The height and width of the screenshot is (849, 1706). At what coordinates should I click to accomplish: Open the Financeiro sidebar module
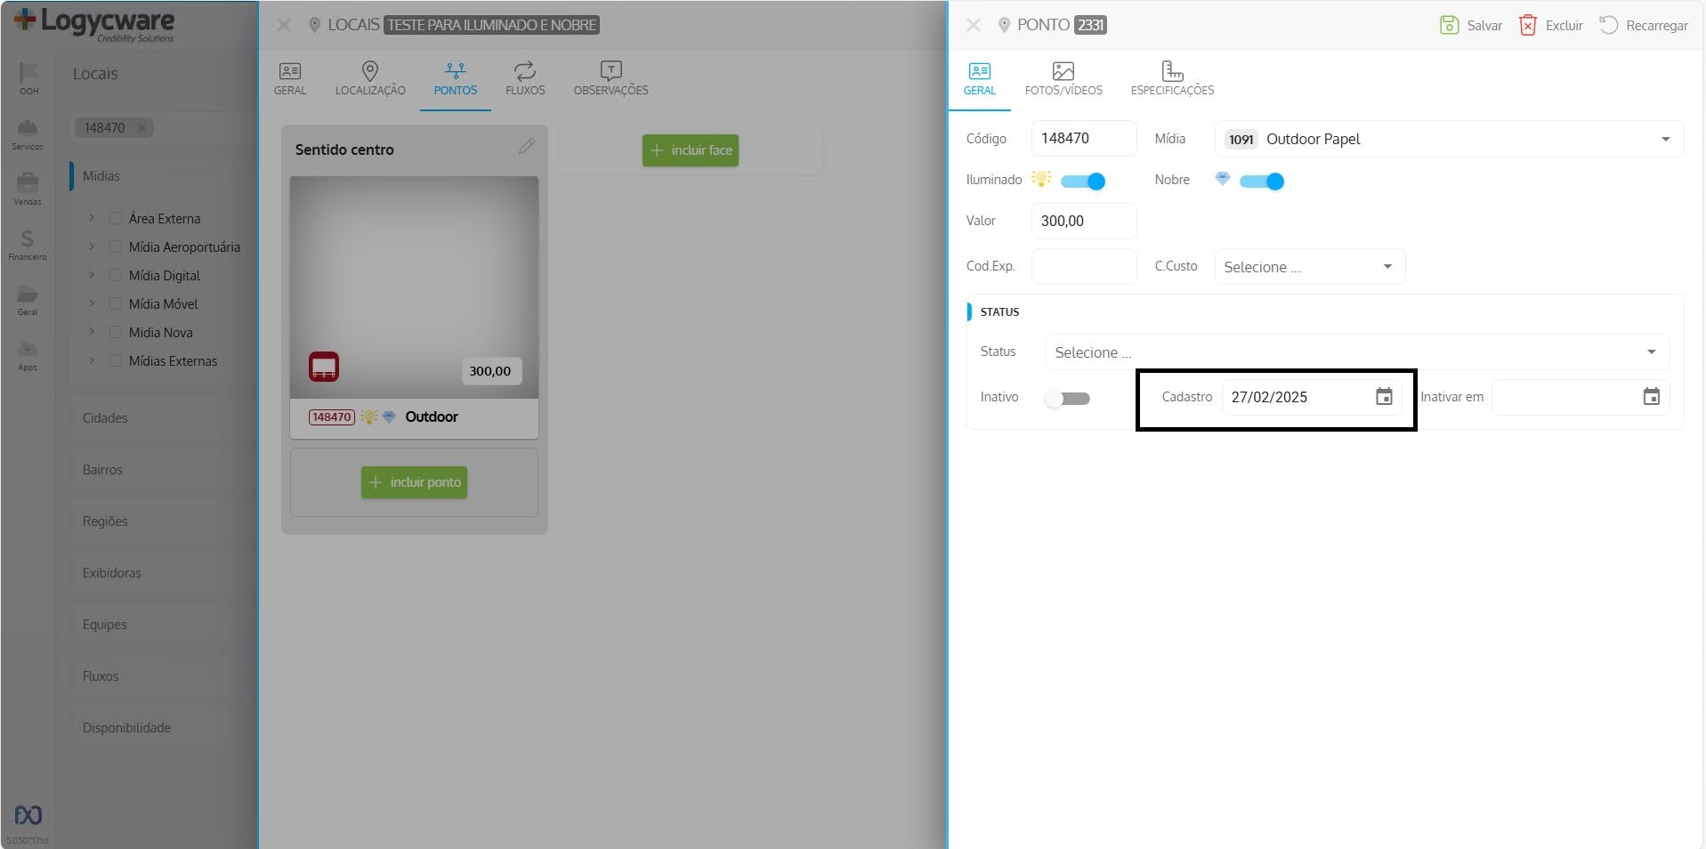(x=28, y=244)
